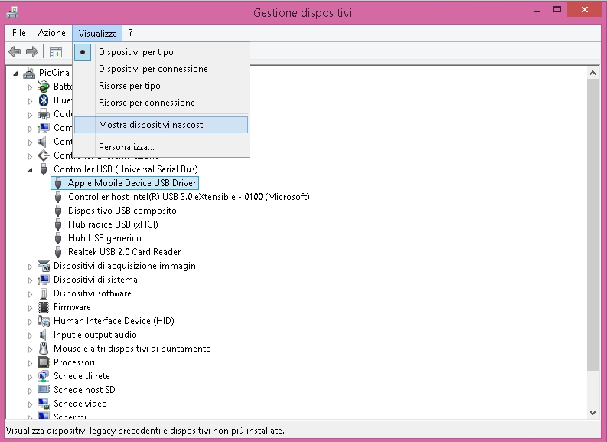Click the console tree toolbar icon
This screenshot has width=607, height=442.
pos(55,52)
